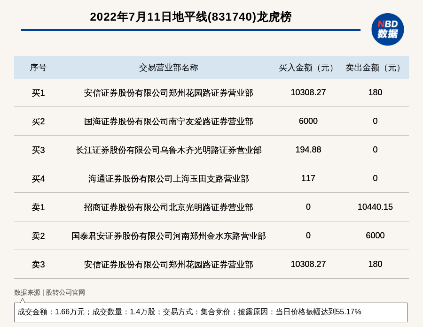
Task: Click sell amount 180 in the 买1 row
Action: click(375, 92)
